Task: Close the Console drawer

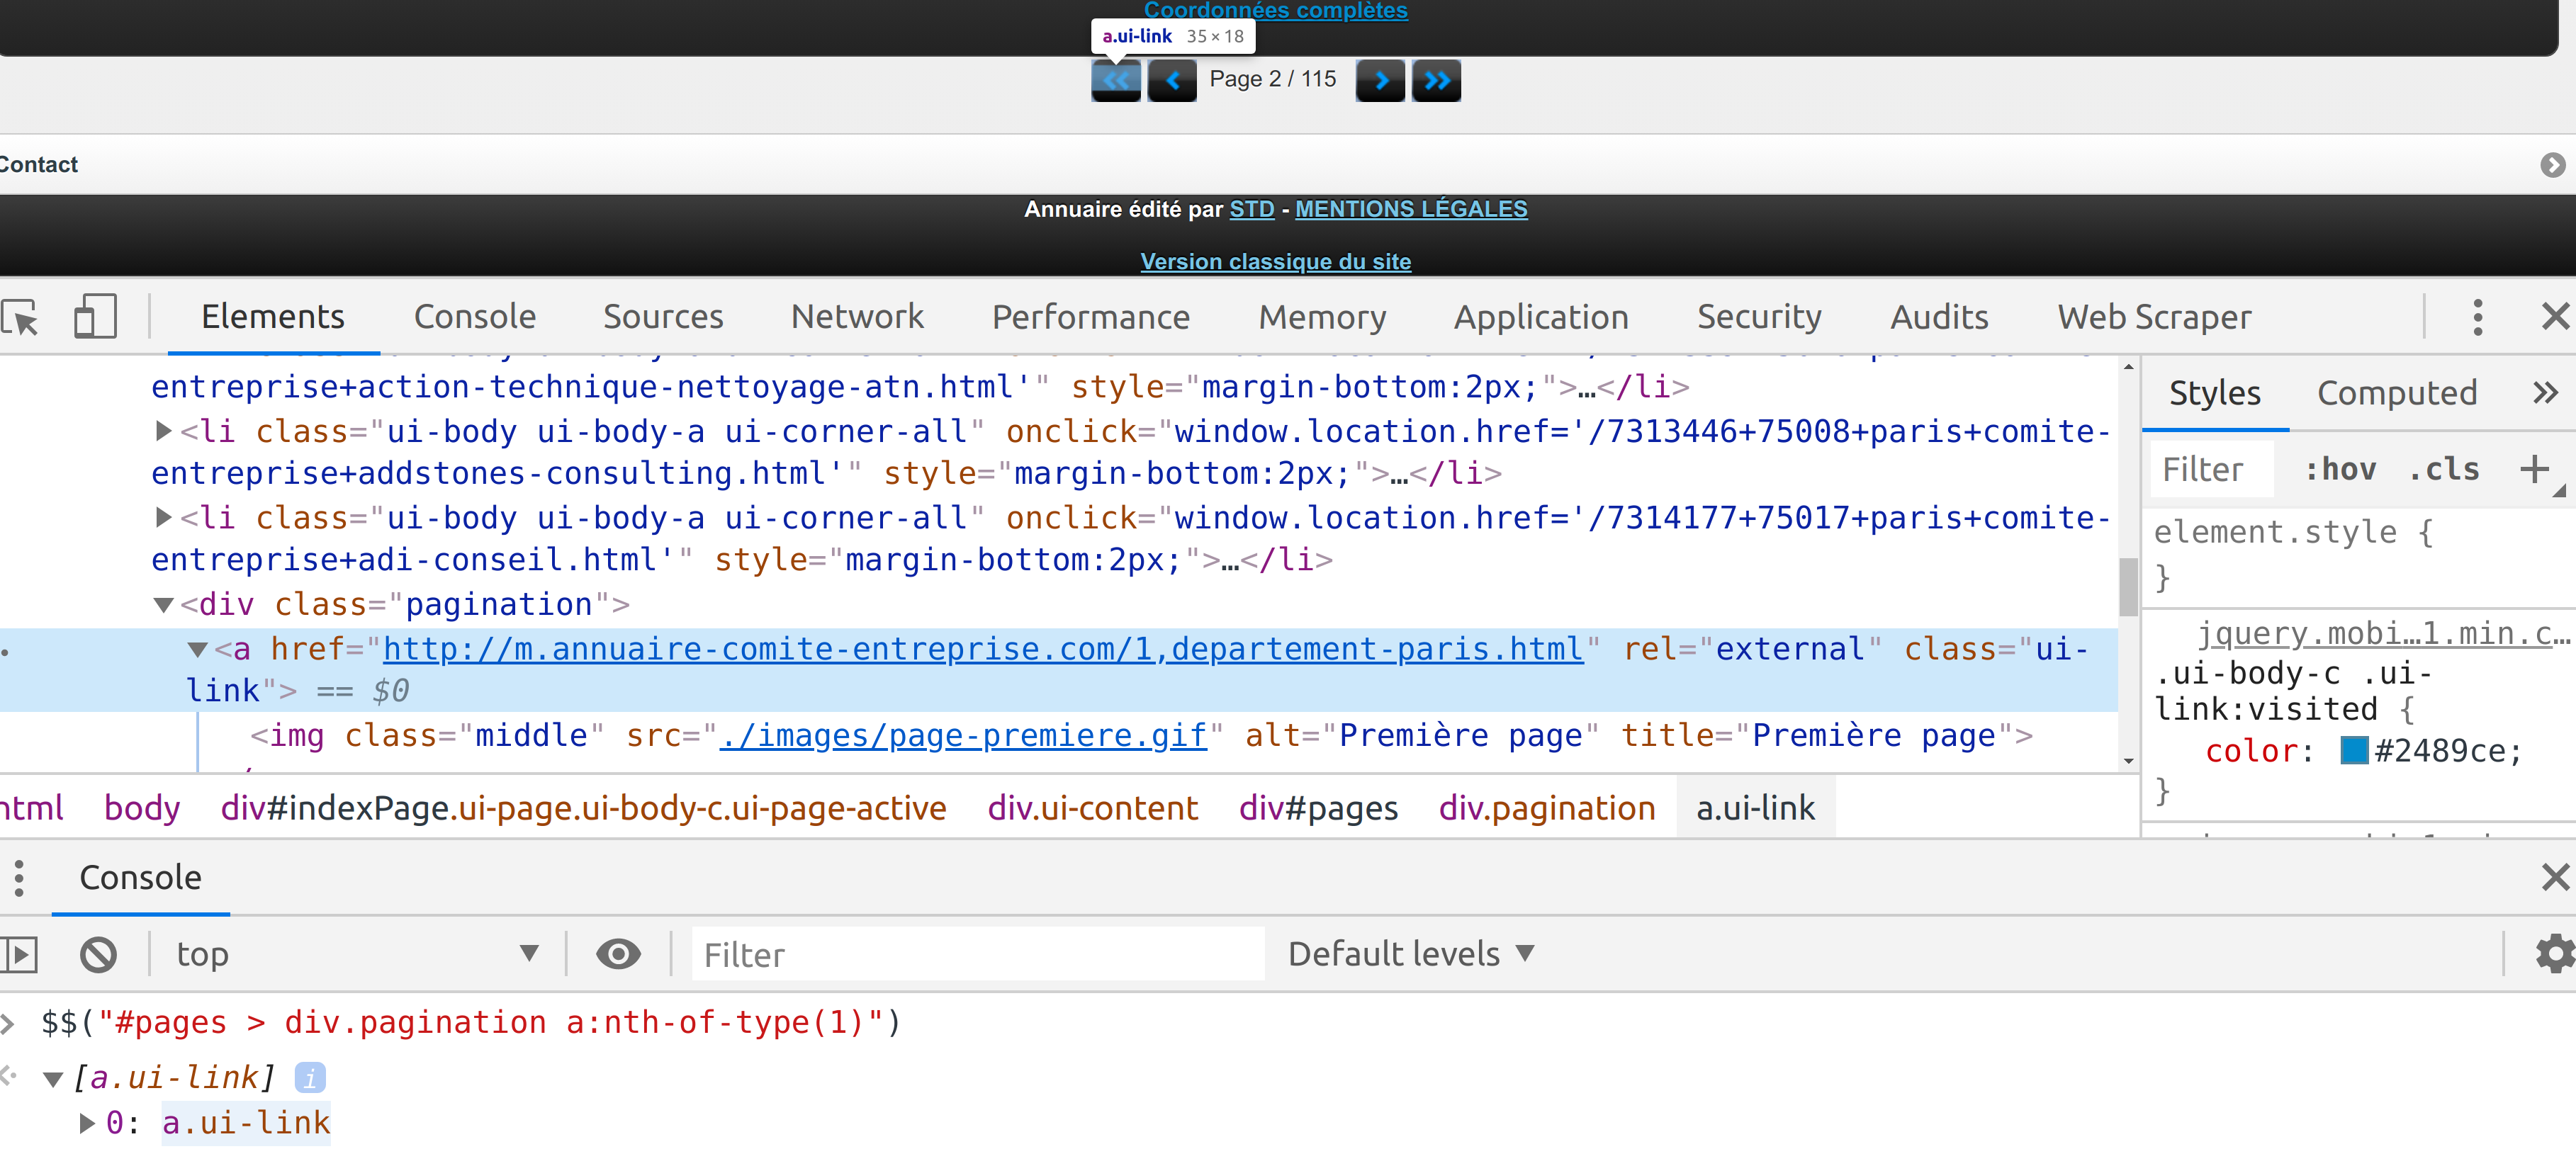Action: click(x=2555, y=878)
